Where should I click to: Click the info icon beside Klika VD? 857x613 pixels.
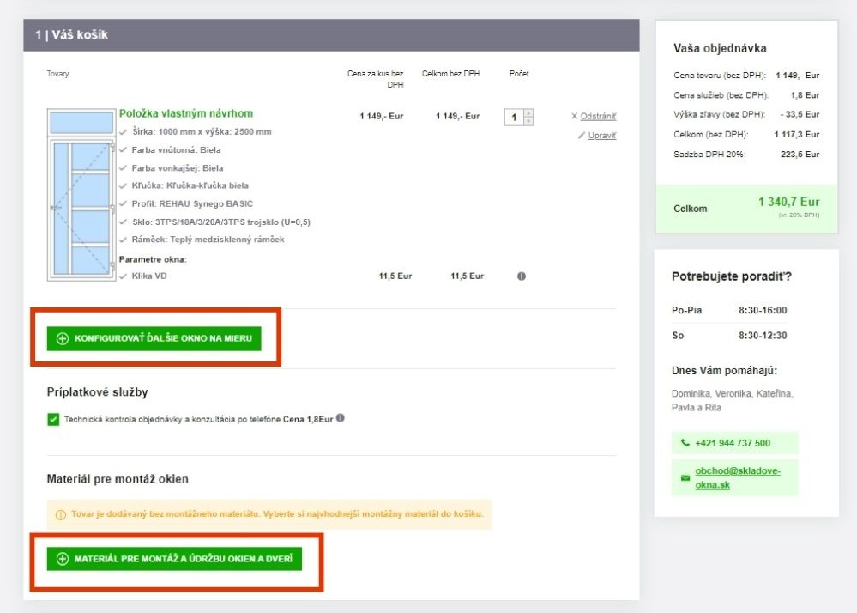[522, 276]
